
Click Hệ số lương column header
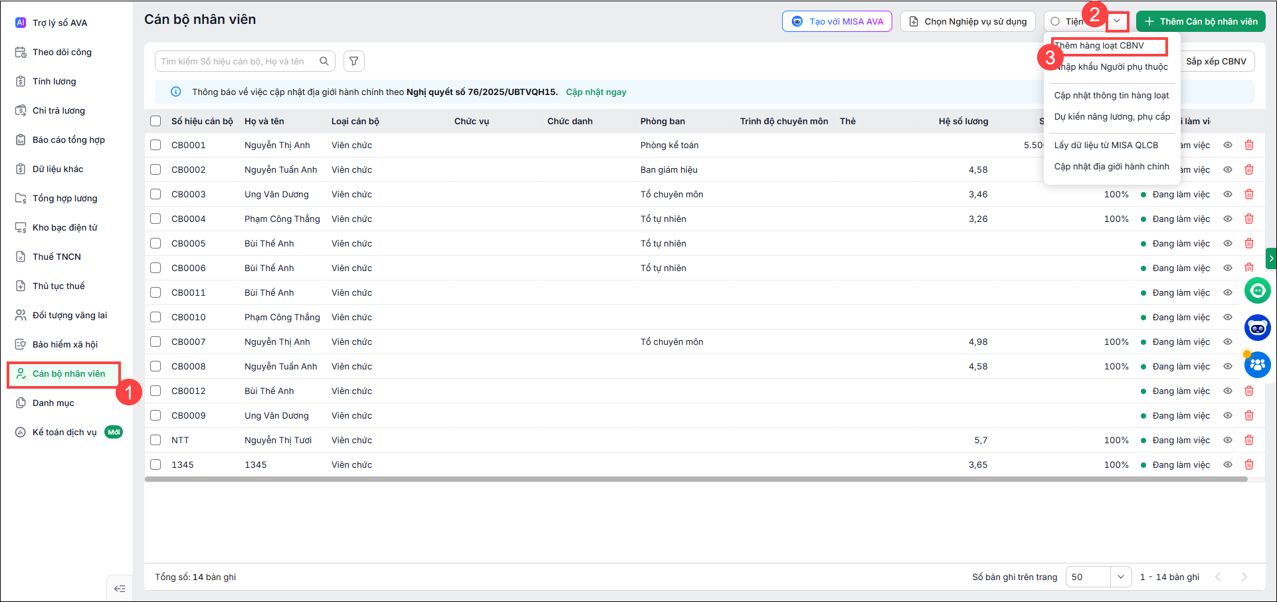[x=963, y=121]
